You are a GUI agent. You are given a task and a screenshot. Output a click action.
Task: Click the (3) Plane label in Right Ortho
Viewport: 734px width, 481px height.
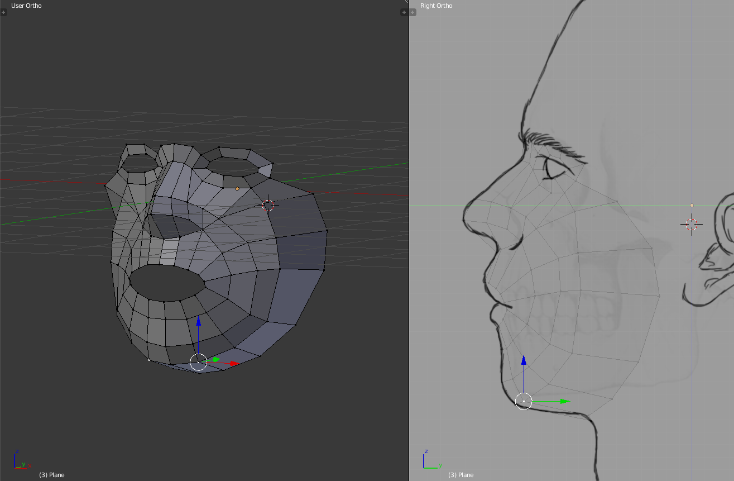460,475
